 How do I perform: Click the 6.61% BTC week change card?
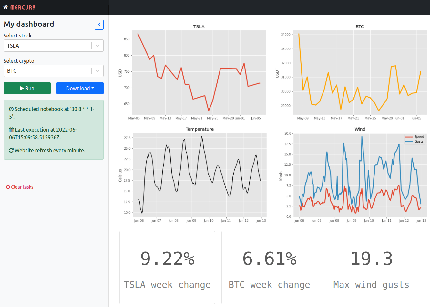tap(269, 267)
